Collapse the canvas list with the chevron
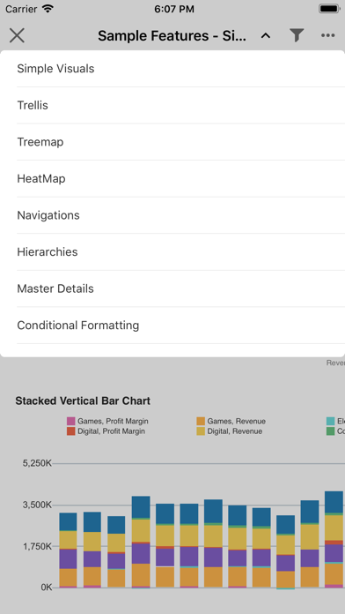The image size is (345, 614). coord(266,35)
